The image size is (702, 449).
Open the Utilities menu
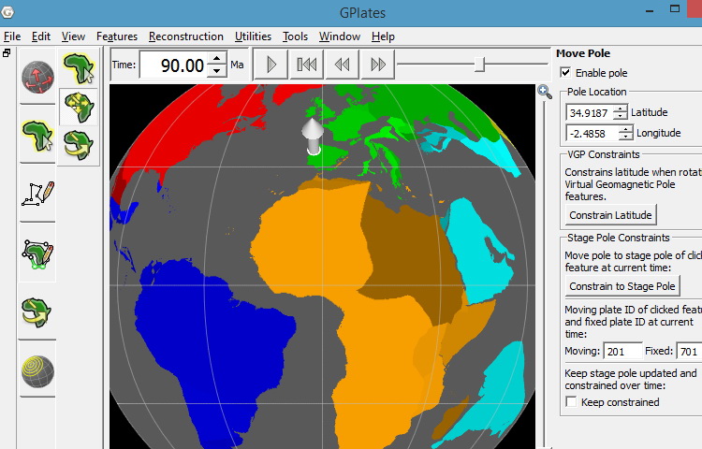(x=253, y=36)
